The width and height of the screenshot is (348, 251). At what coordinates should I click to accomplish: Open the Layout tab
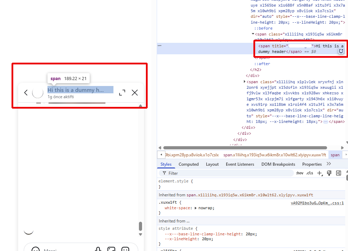point(212,164)
